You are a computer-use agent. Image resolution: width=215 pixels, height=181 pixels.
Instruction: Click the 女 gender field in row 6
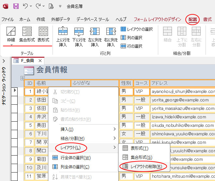(x=126, y=134)
